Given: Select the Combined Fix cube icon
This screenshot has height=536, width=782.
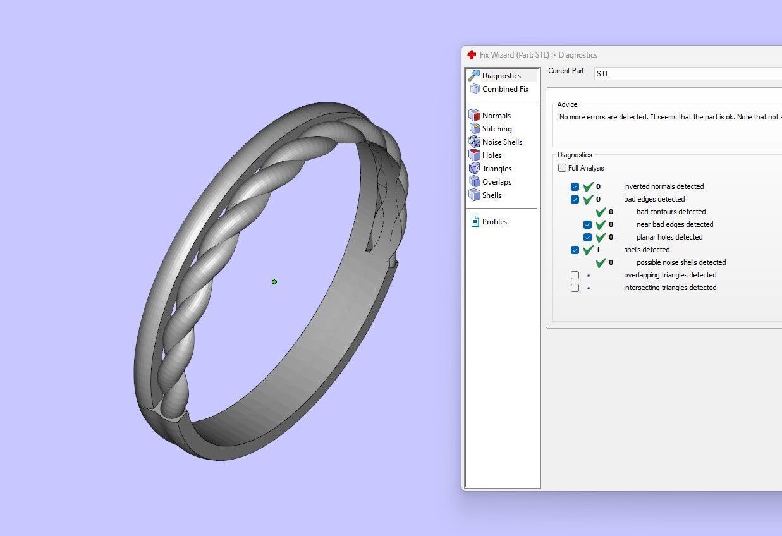Looking at the screenshot, I should coord(475,89).
